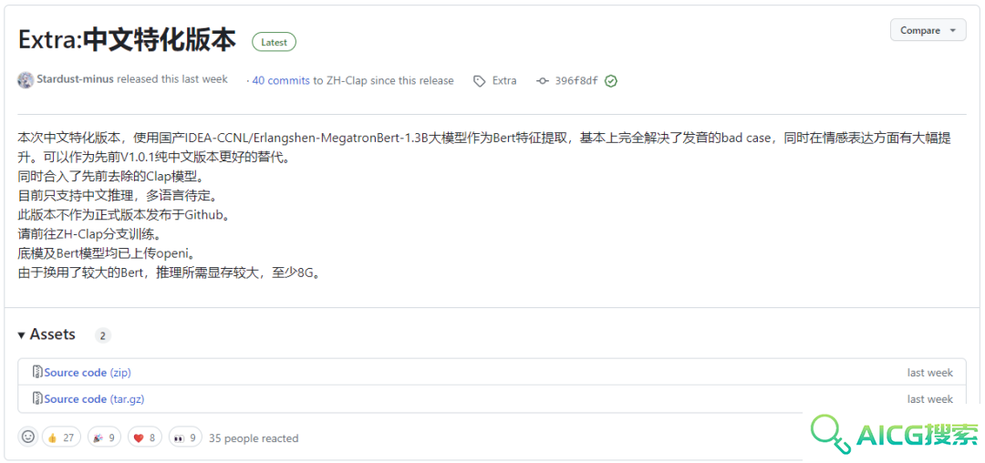
Task: Toggle the heart reaction with 8
Action: point(145,437)
